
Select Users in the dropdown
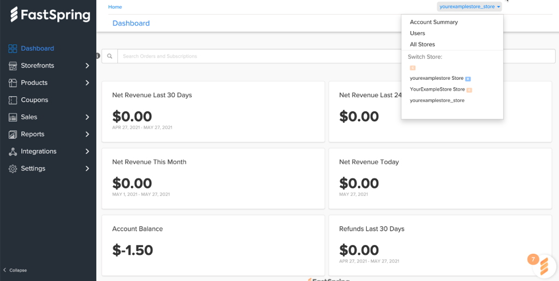(418, 33)
